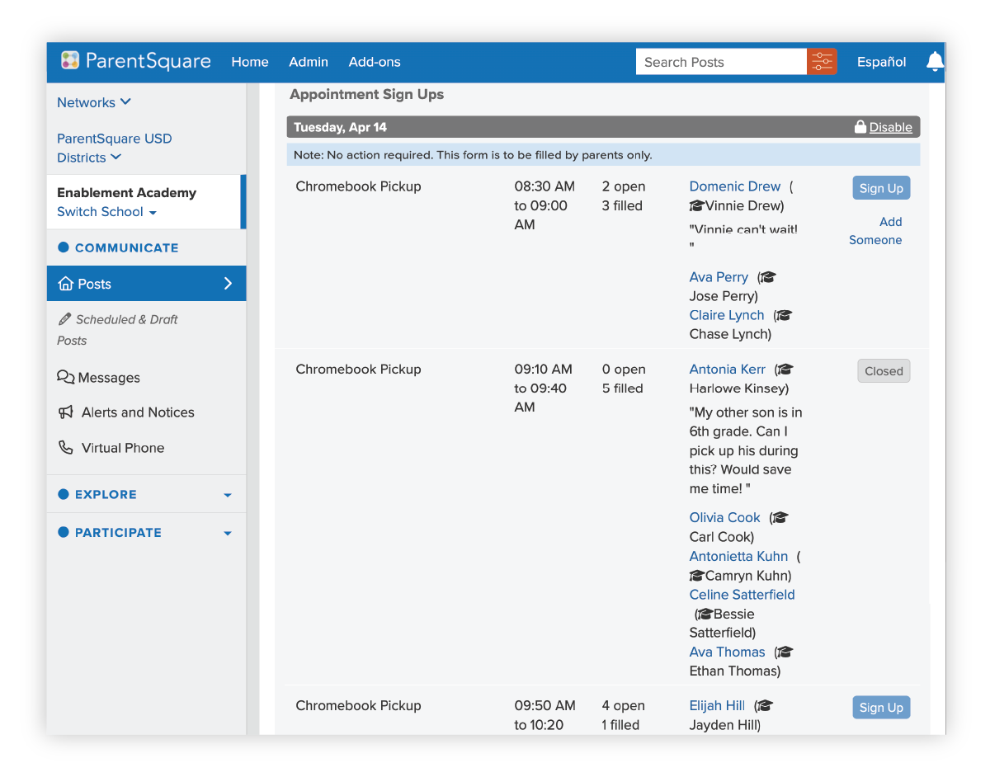Click into the Search Posts field
The height and width of the screenshot is (777, 990).
click(x=720, y=62)
